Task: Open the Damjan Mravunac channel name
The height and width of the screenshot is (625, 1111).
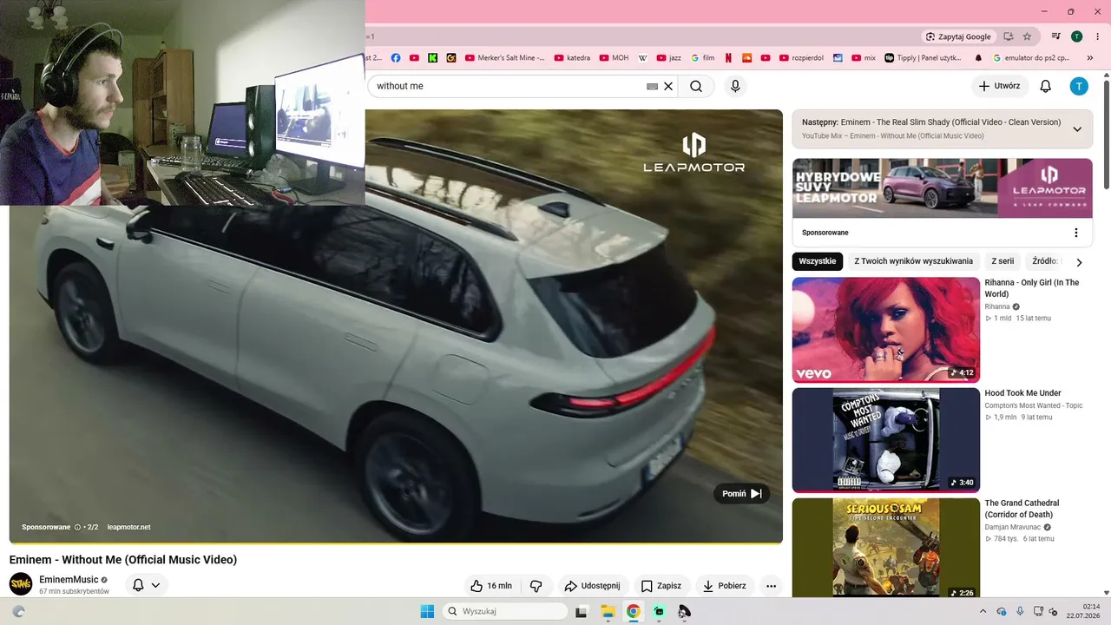Action: click(1012, 527)
